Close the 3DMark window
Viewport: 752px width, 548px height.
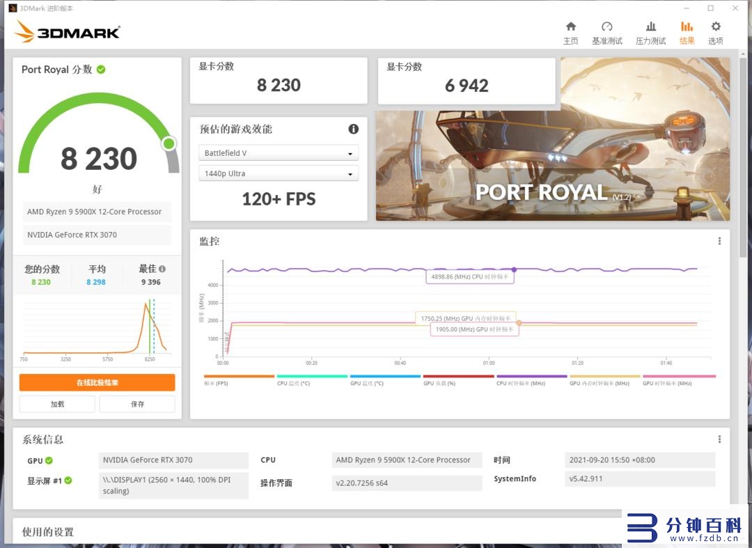pos(735,8)
